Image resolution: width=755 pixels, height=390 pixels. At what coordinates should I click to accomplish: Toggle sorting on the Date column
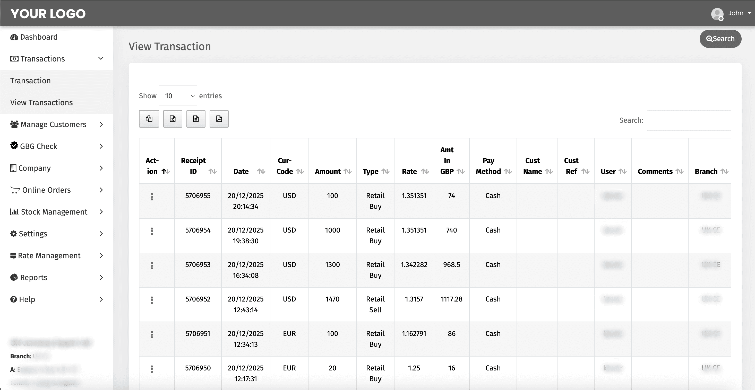tap(261, 171)
